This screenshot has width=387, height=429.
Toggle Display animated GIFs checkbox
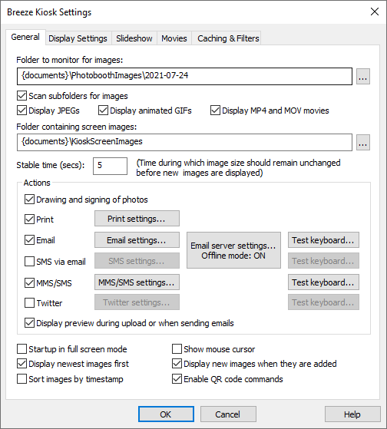tap(103, 111)
